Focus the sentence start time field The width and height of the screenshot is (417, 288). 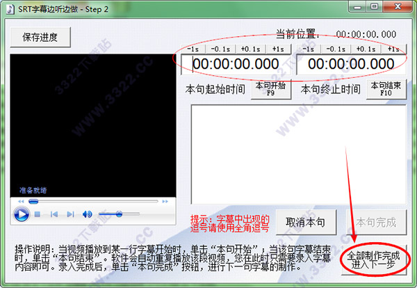236,65
